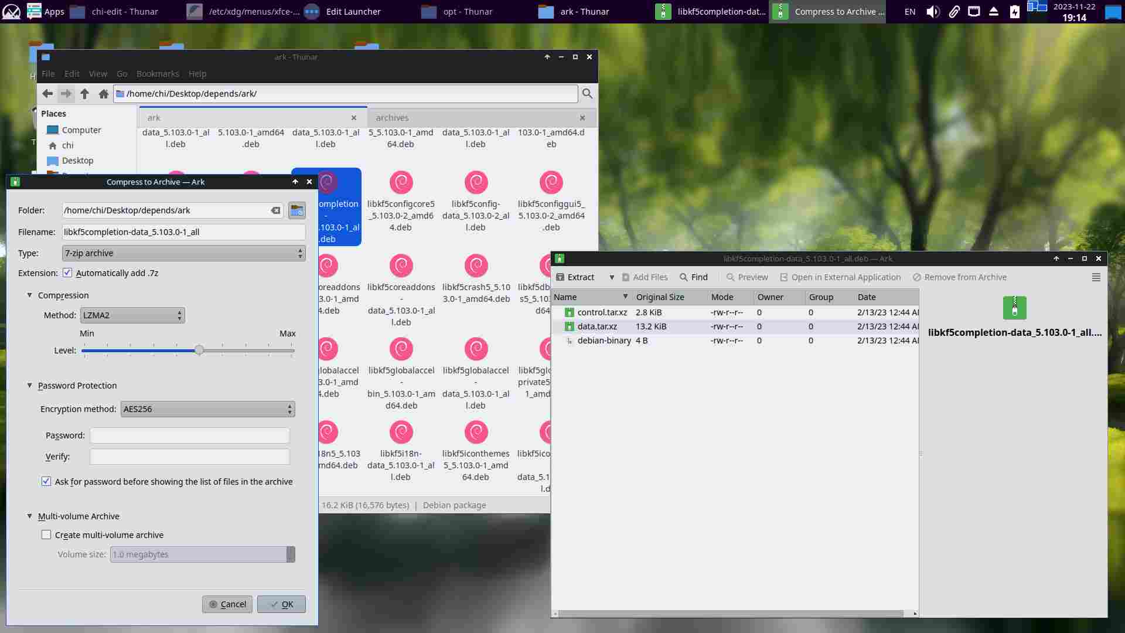
Task: Click the parent directory up arrow in Thunar
Action: pyautogui.click(x=84, y=94)
